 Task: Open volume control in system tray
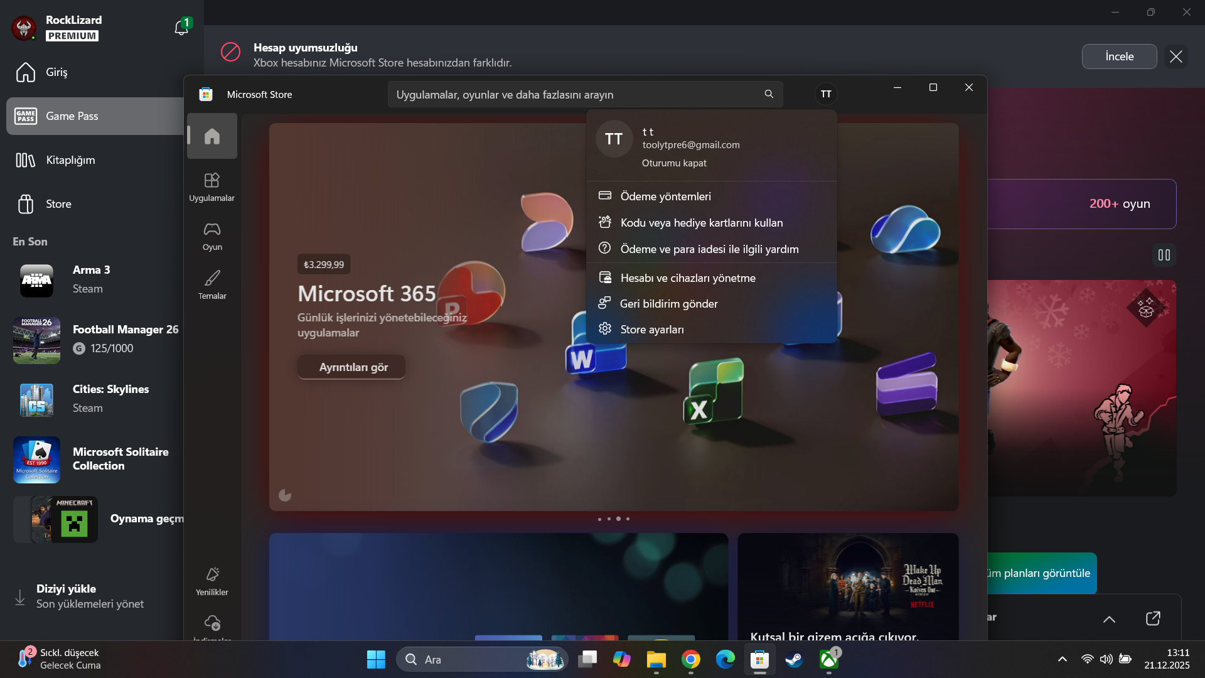(x=1106, y=659)
